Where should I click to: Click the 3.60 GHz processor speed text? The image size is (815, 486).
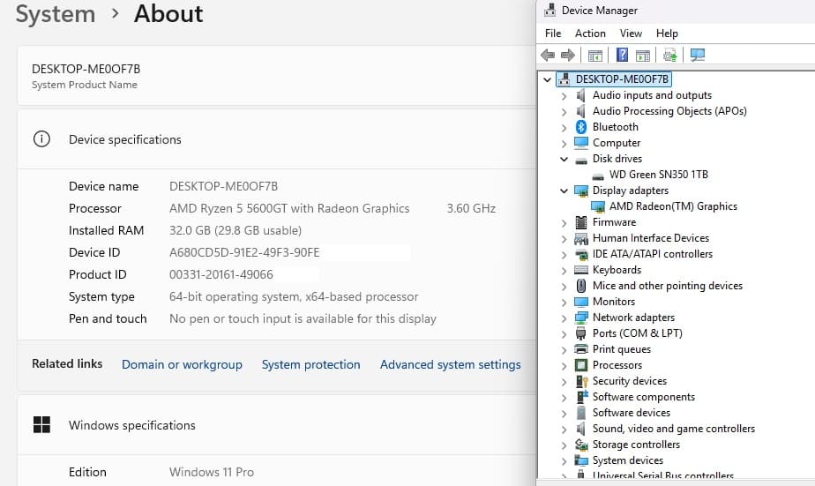471,208
